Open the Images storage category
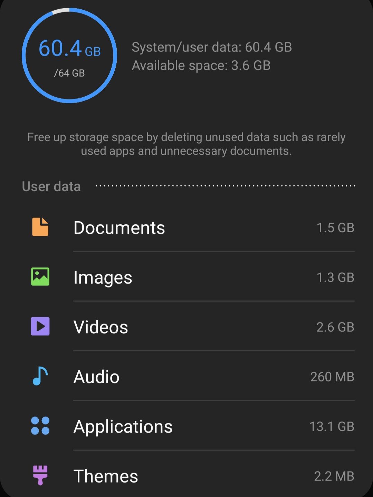This screenshot has height=497, width=373. tap(103, 277)
